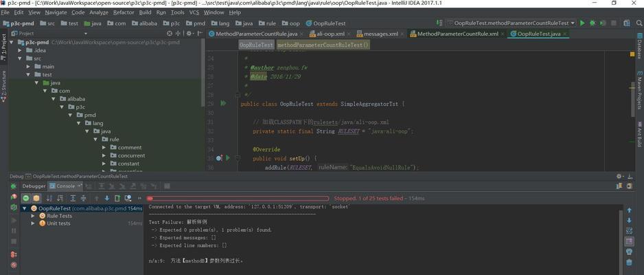Jump to previous failed test

[97, 198]
